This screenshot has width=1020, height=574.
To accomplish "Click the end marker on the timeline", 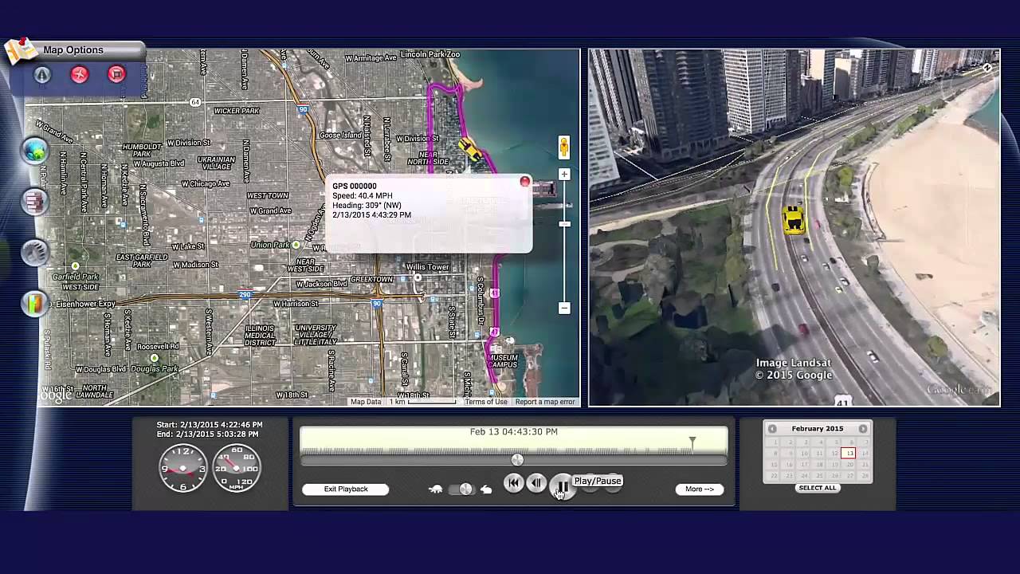I will [x=692, y=441].
